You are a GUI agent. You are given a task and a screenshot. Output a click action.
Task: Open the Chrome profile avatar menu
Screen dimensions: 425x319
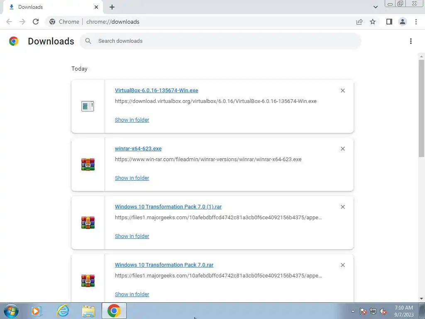click(403, 22)
